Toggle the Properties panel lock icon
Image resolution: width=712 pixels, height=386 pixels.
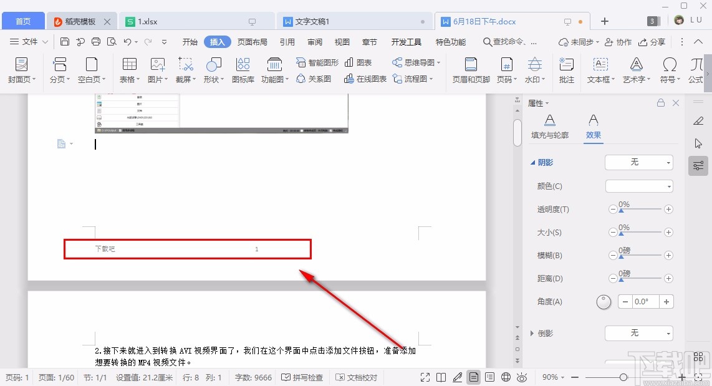[x=661, y=102]
